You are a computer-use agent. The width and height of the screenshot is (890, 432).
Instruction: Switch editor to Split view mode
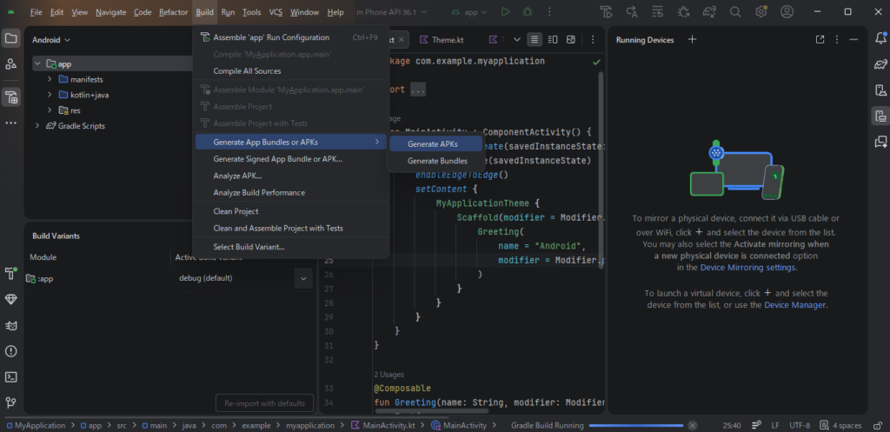click(x=553, y=40)
